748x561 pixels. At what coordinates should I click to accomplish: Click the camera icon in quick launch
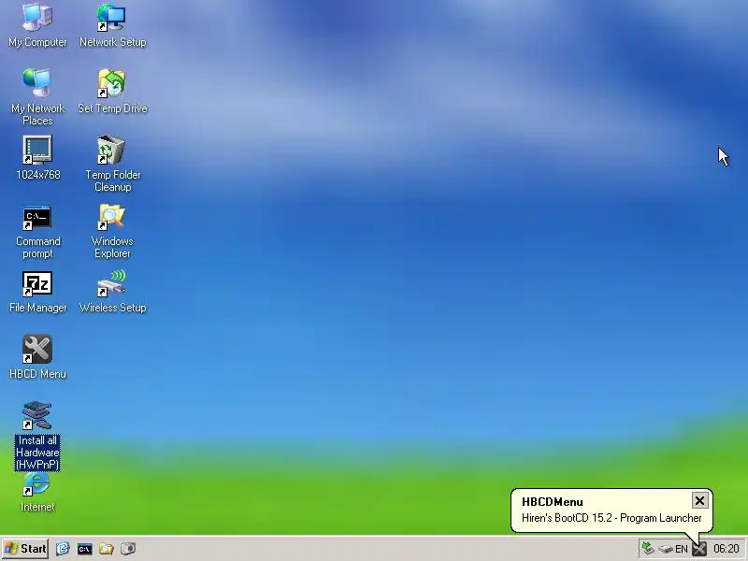128,549
